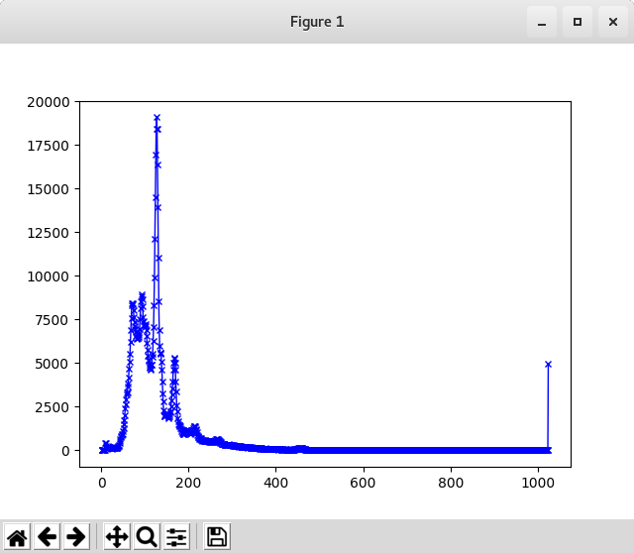Save the figure using the floppy icon

(x=217, y=536)
